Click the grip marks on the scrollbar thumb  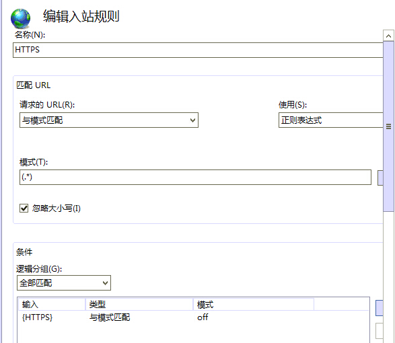pyautogui.click(x=389, y=126)
